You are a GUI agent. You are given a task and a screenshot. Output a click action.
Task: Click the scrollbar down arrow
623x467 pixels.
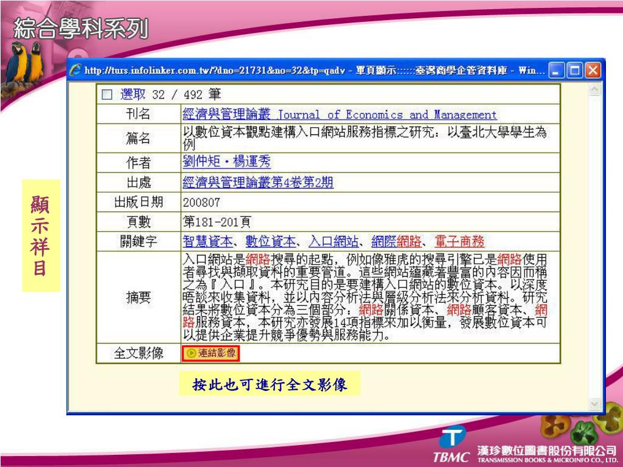tap(594, 404)
